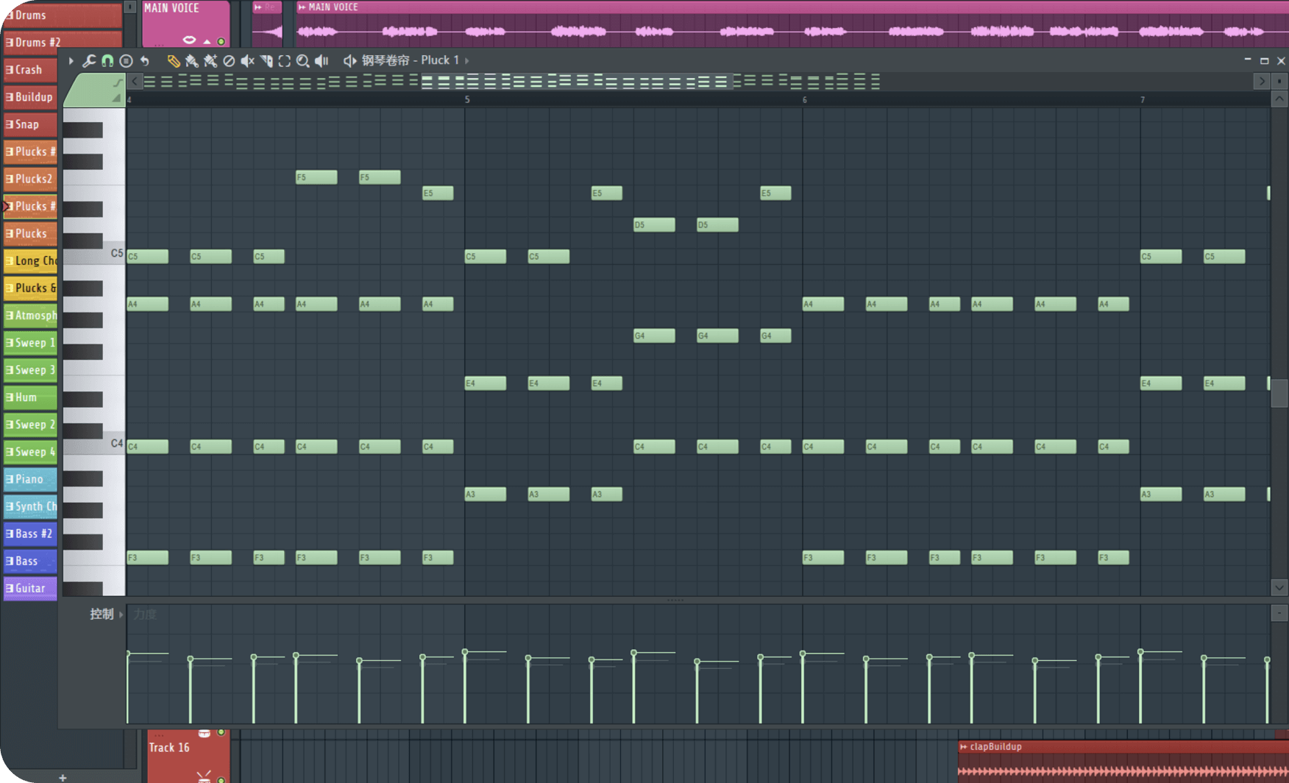
Task: Click the Track 16 label
Action: pos(169,748)
